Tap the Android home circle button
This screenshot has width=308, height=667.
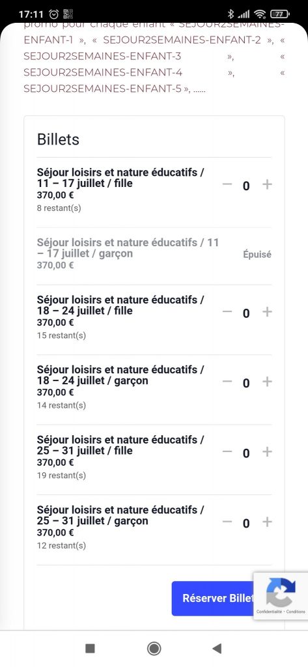pyautogui.click(x=154, y=648)
